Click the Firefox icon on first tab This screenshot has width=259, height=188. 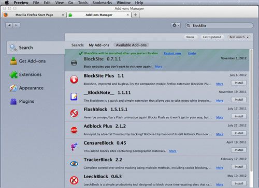coord(6,15)
